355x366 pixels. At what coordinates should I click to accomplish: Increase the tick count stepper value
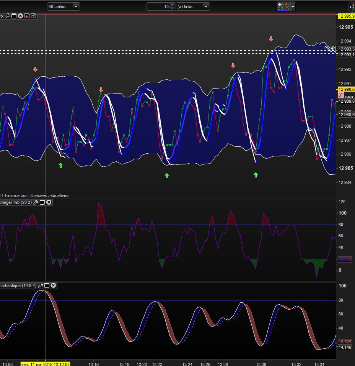(x=172, y=5)
